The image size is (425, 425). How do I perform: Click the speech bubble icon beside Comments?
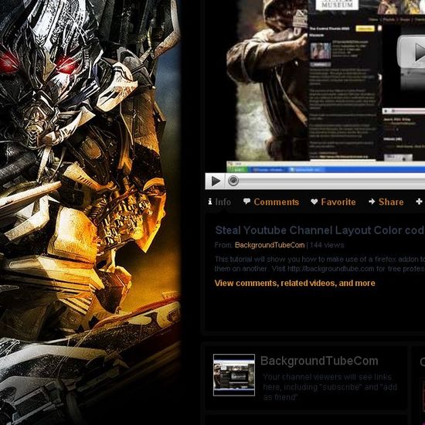coord(246,202)
